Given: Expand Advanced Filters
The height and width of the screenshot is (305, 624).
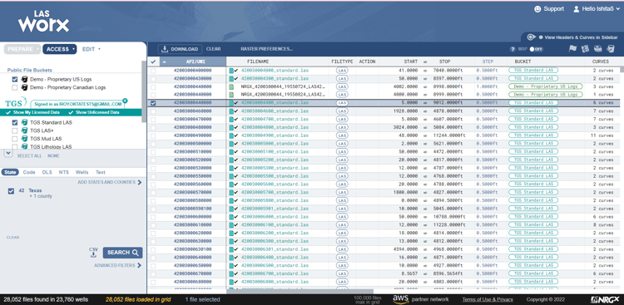Looking at the screenshot, I should click(118, 265).
